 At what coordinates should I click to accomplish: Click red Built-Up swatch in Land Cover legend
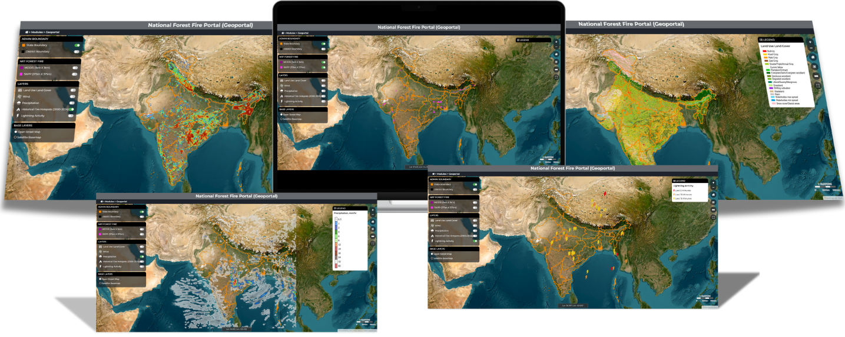764,51
